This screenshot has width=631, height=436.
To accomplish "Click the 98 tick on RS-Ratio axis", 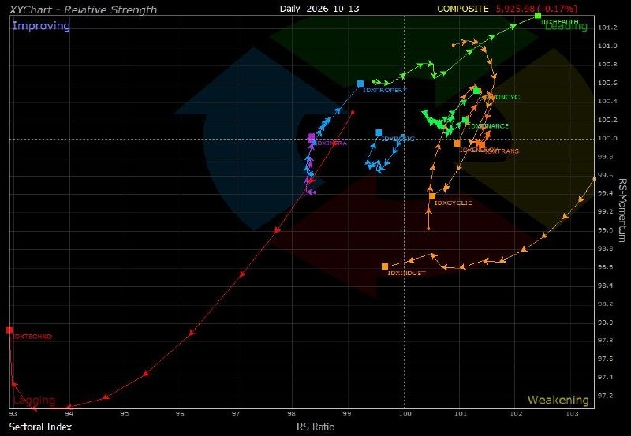I will coord(293,413).
